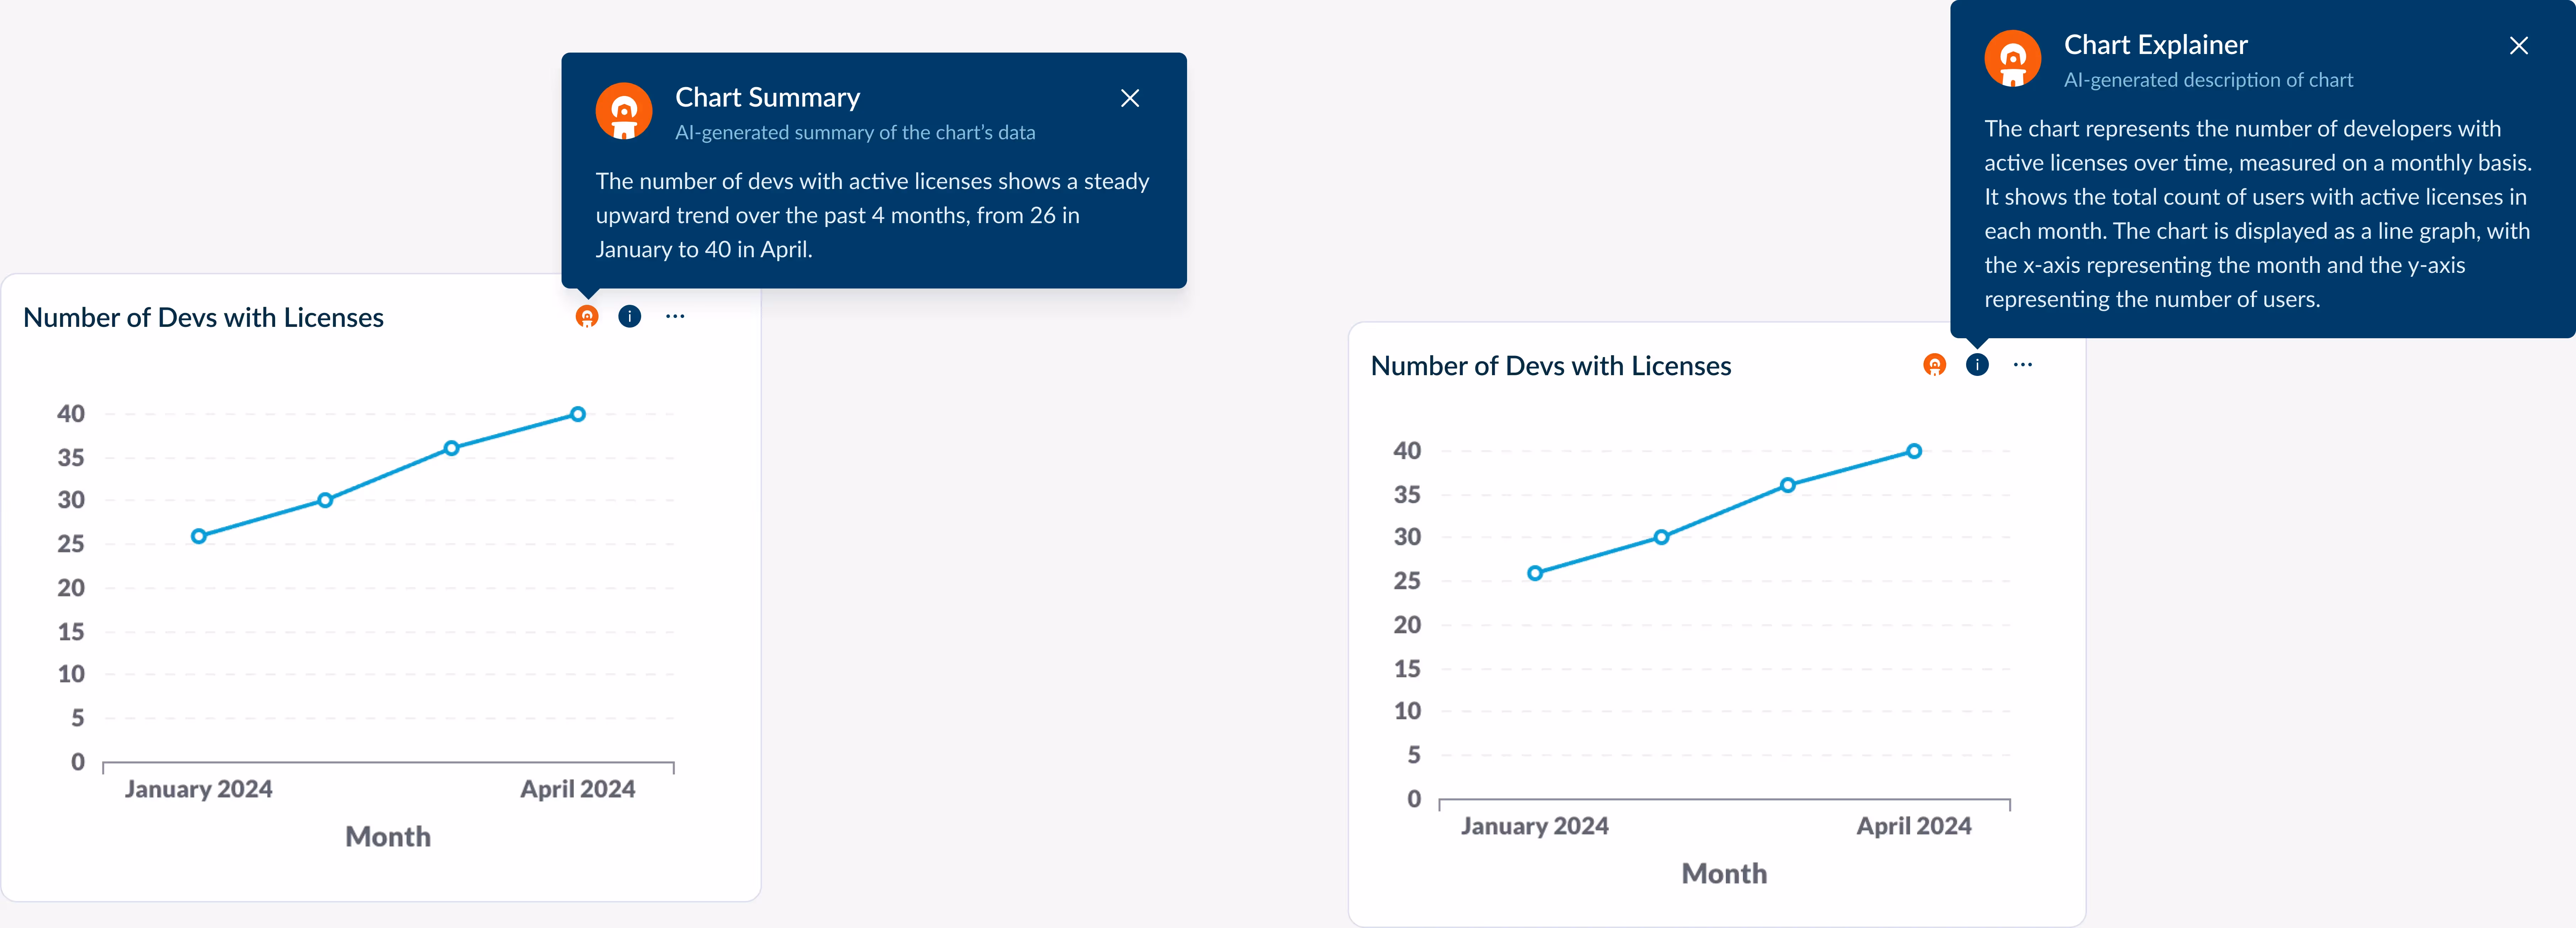Click the info icon on the right chart
Image resolution: width=2576 pixels, height=928 pixels.
coord(1977,365)
